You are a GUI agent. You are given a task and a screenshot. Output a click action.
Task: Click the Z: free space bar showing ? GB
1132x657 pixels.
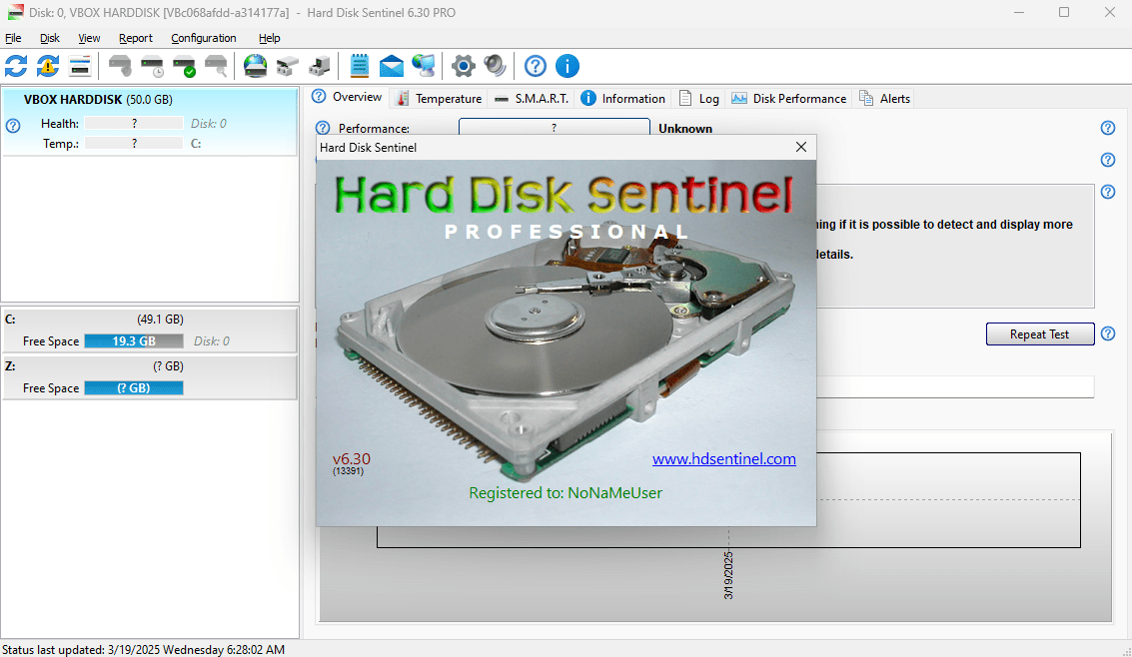point(134,388)
